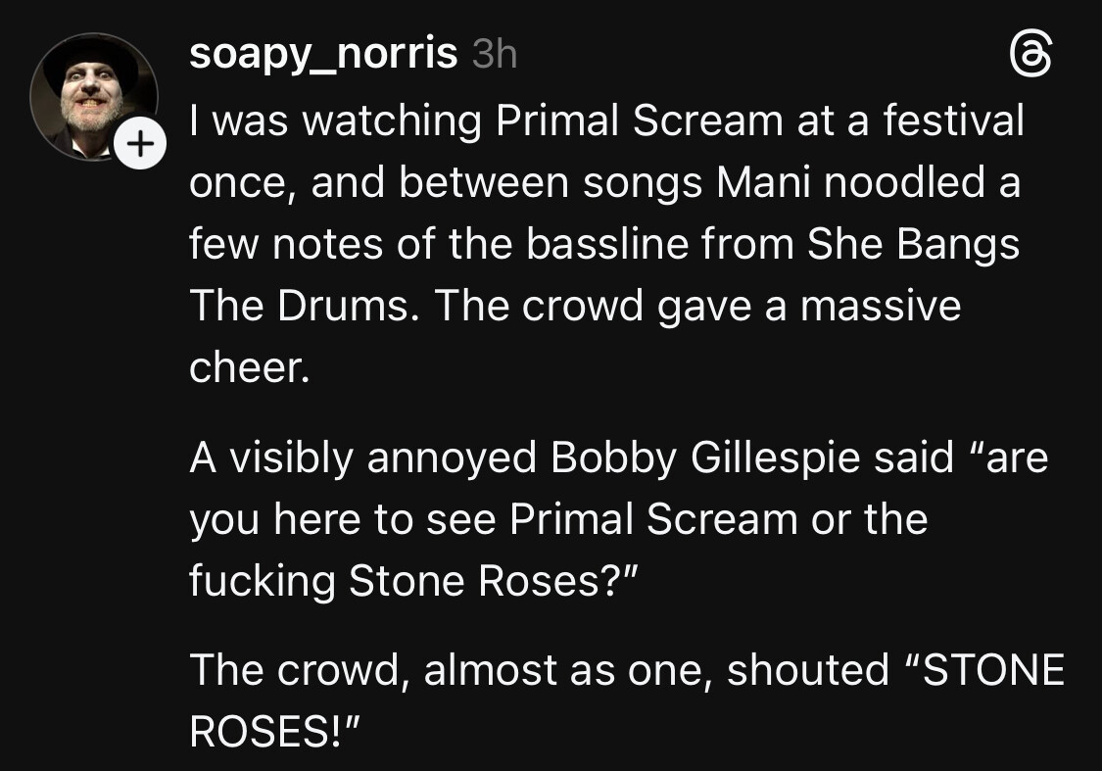Click the word "cheer." in the post

coord(249,369)
